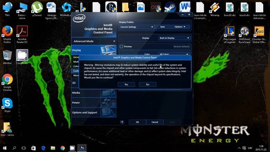The height and width of the screenshot is (152, 270).
Task: Launch Play League of Legends shortcut
Action: 229,35
